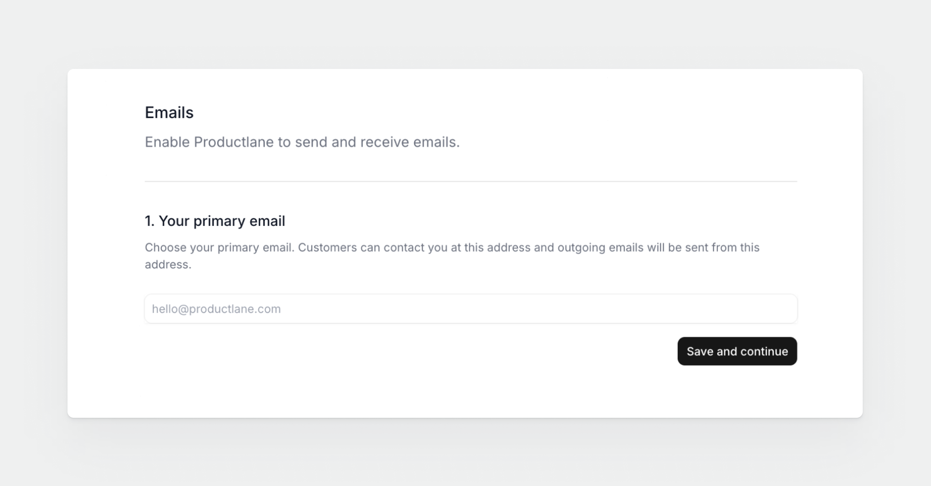Click 'contact you at this address' text

(x=457, y=248)
